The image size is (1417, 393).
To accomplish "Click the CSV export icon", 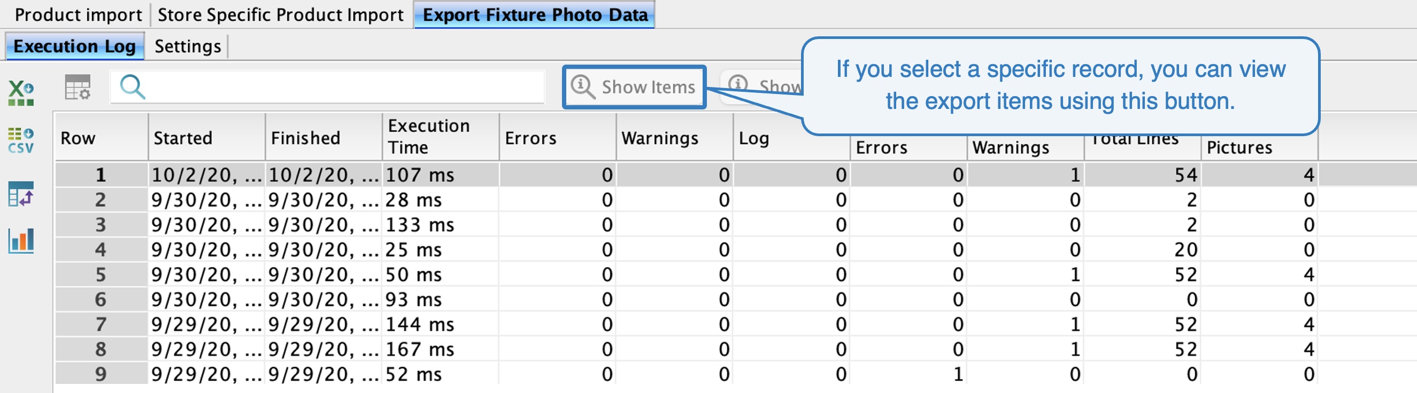I will pos(21,141).
